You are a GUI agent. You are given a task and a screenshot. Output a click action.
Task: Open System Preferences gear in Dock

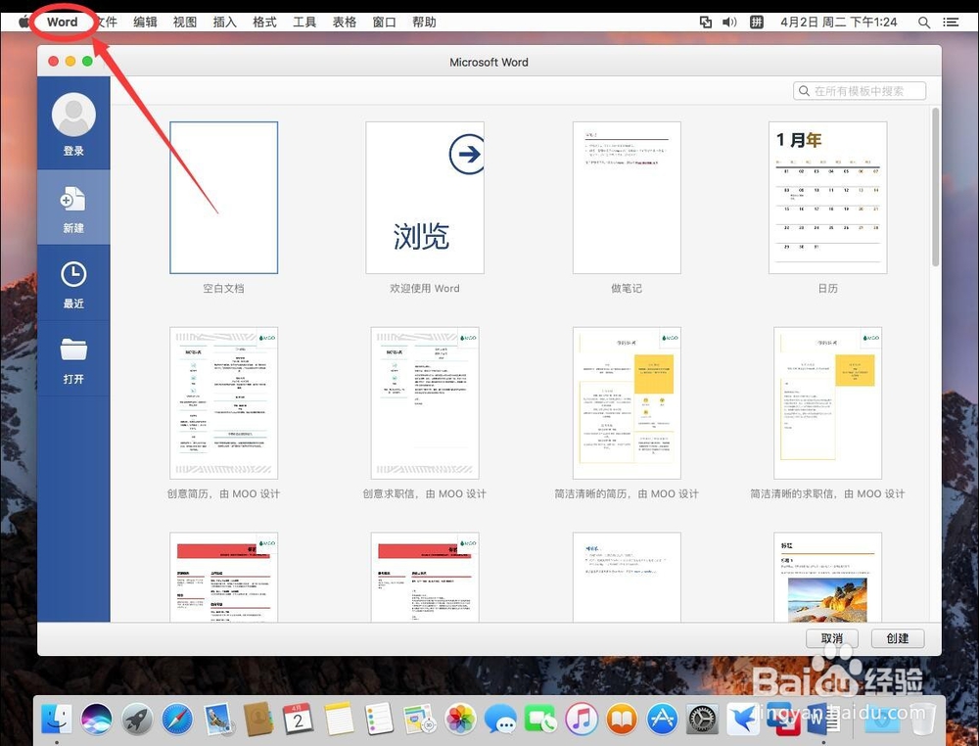(x=702, y=720)
